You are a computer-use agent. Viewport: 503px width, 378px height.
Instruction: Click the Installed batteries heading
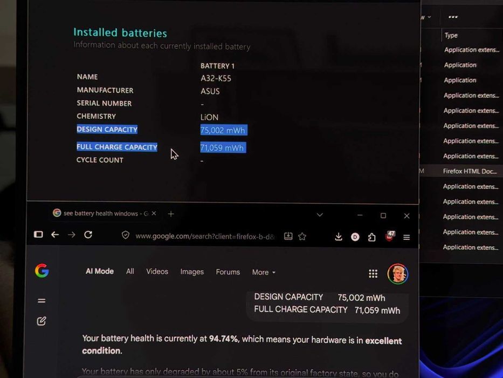[120, 32]
